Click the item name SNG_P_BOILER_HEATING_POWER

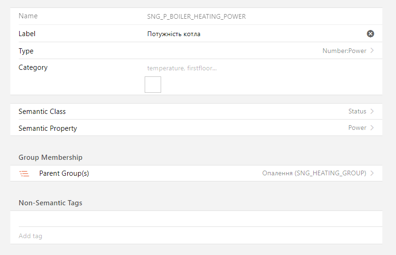coord(196,16)
